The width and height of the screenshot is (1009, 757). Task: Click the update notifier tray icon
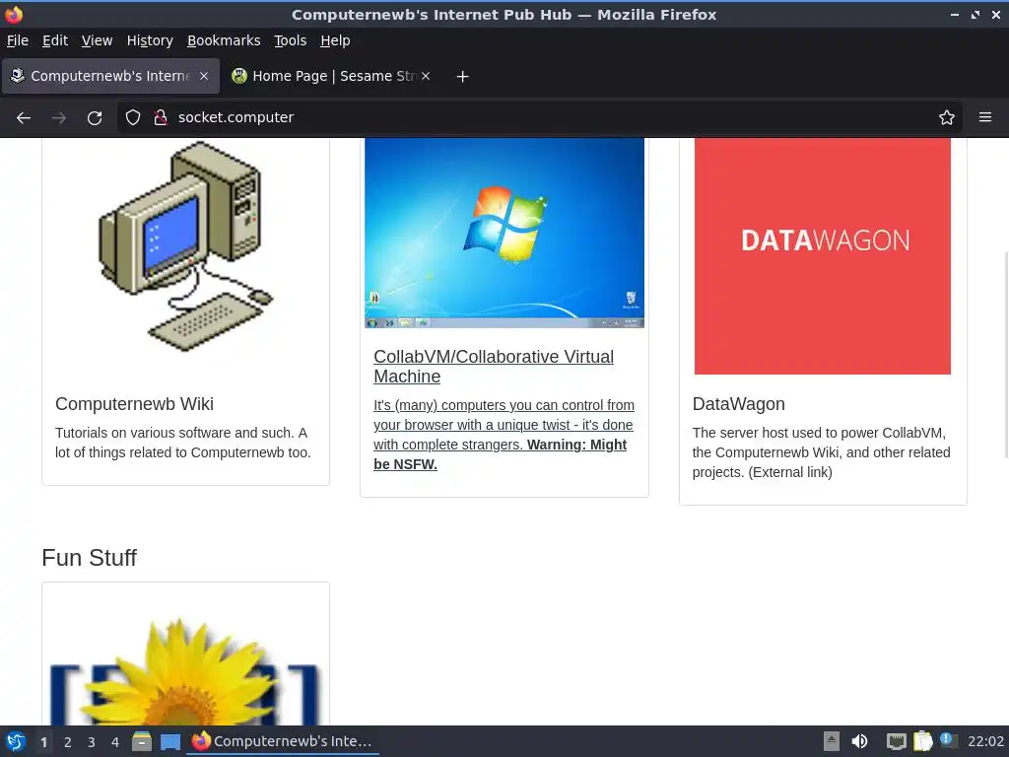pos(948,740)
